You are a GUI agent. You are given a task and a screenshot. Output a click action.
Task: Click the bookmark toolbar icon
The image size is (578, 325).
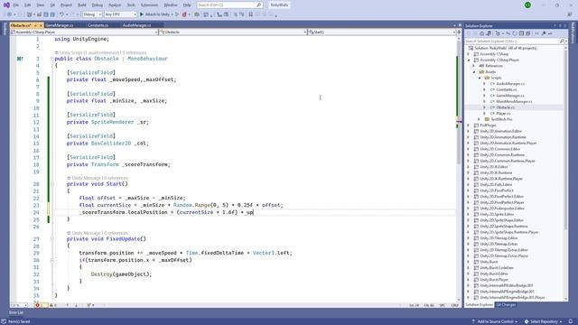coord(251,14)
